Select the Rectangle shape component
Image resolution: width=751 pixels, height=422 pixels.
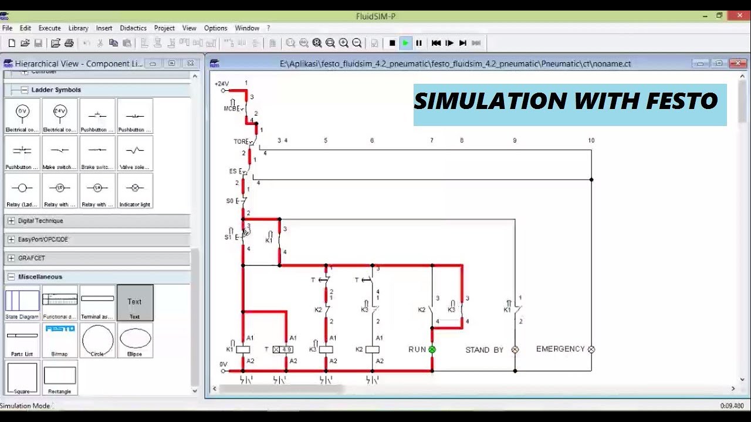60,378
